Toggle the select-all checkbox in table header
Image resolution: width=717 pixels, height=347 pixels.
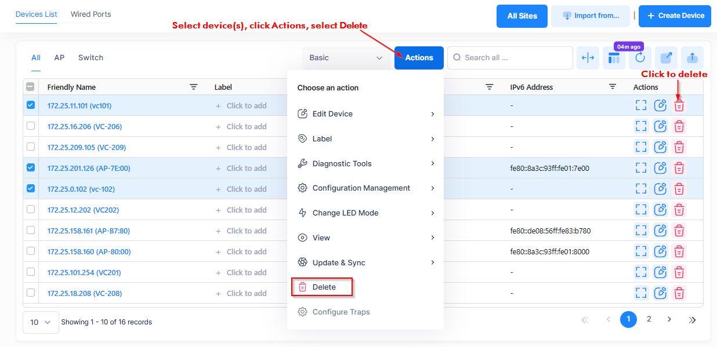pyautogui.click(x=31, y=87)
